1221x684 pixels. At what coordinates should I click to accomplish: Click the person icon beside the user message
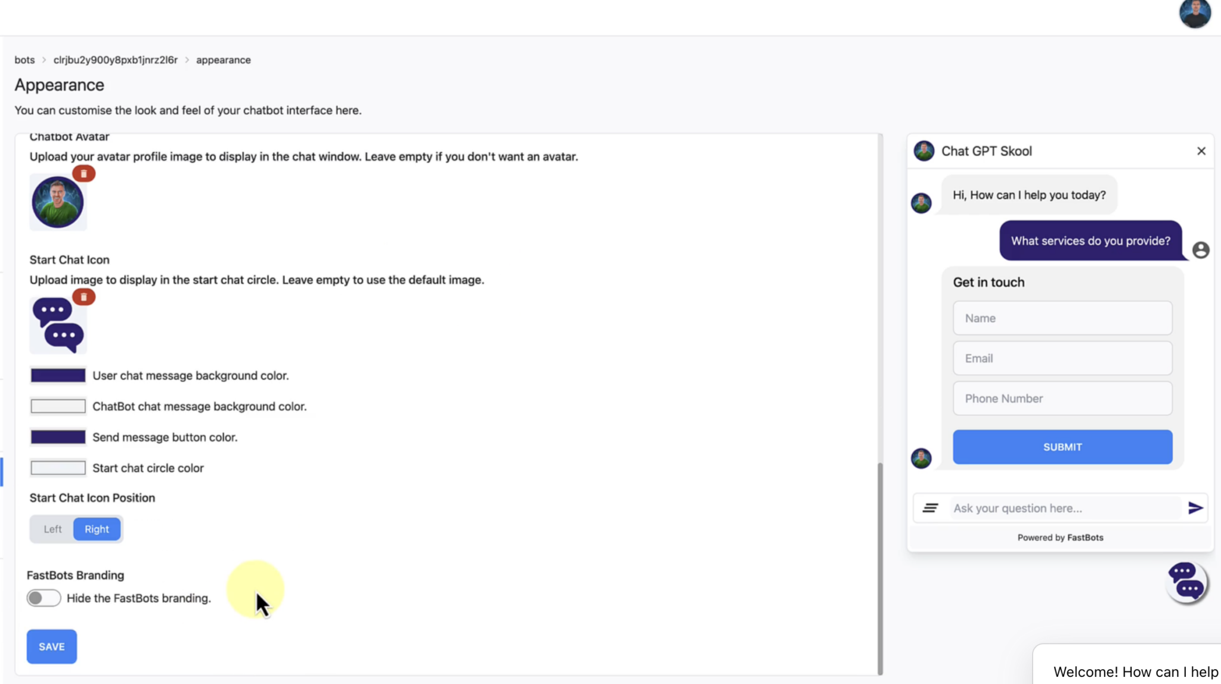[x=1200, y=249]
